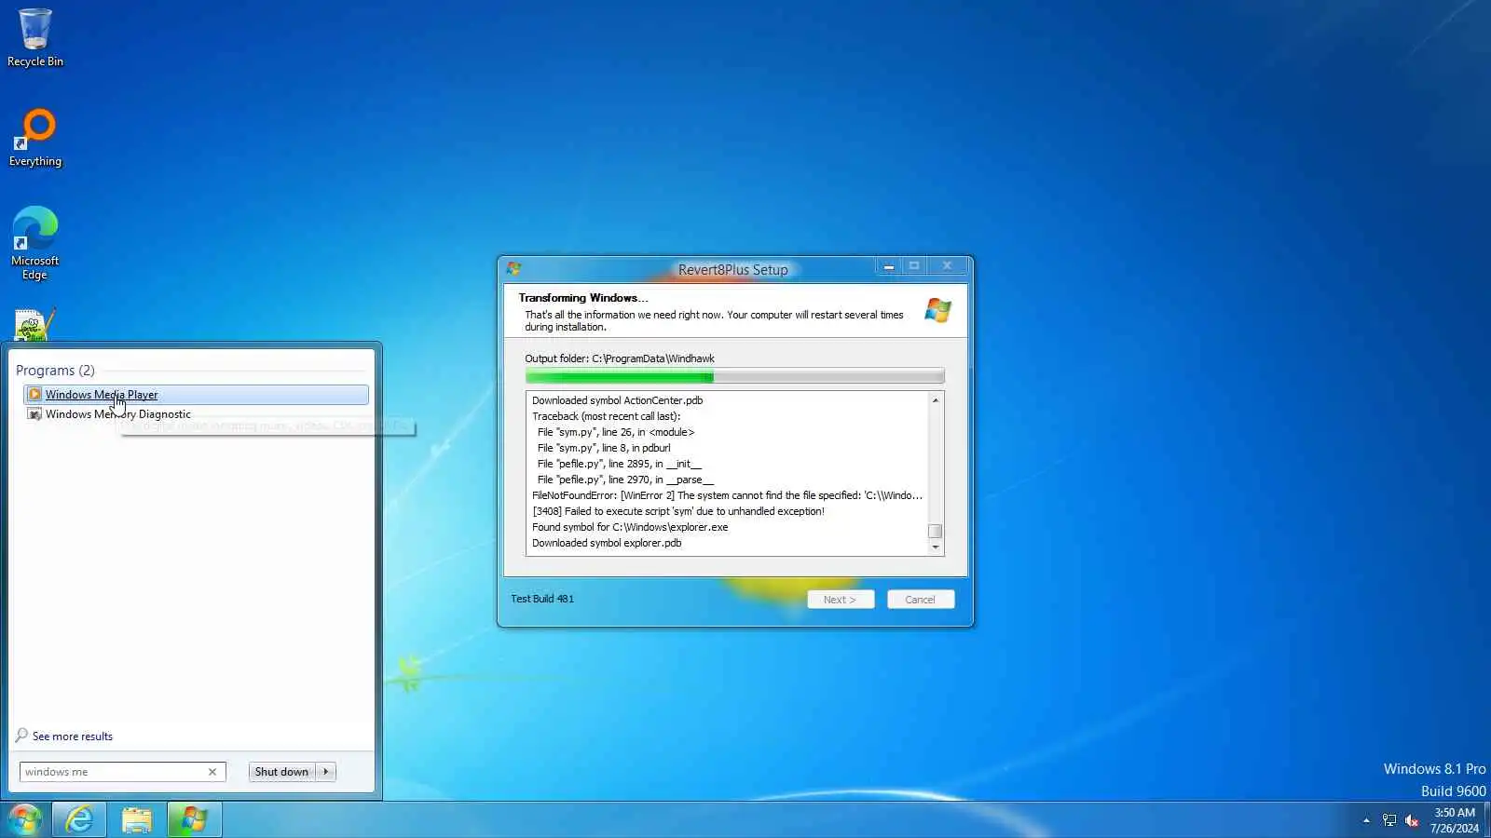Click the Shut down button

[x=281, y=772]
